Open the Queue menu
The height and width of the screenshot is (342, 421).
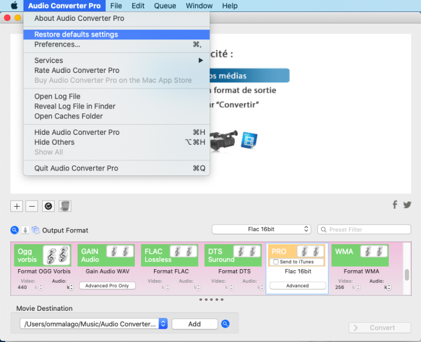click(165, 5)
